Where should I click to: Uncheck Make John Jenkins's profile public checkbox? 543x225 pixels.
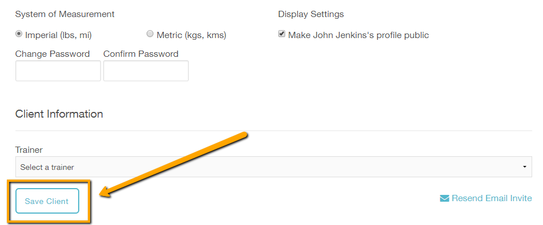(x=282, y=34)
